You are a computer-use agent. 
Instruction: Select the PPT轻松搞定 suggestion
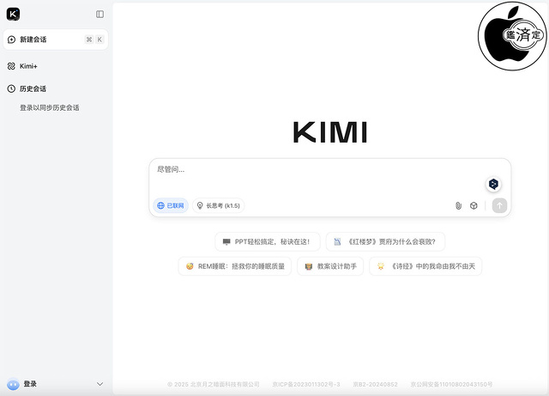(268, 241)
